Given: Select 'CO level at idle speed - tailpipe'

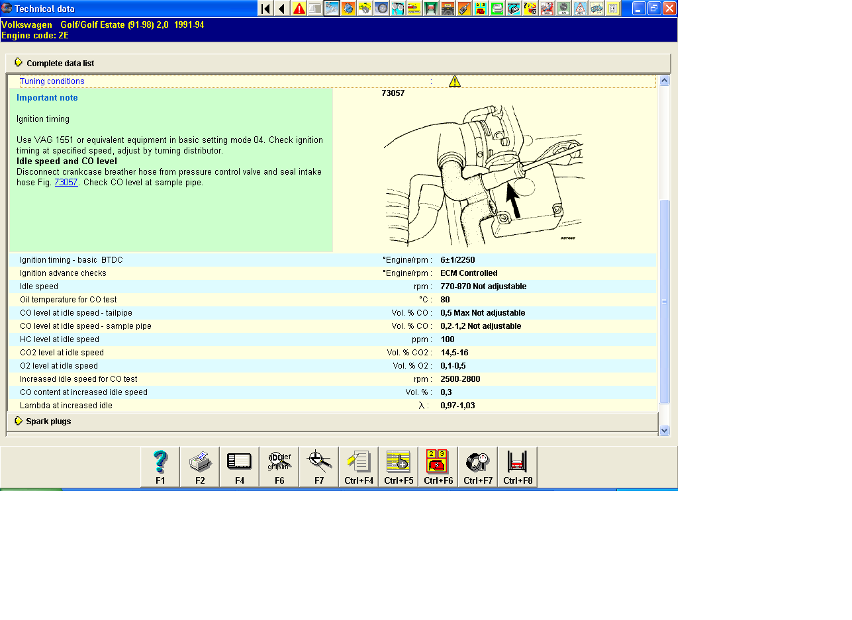Looking at the screenshot, I should 76,313.
